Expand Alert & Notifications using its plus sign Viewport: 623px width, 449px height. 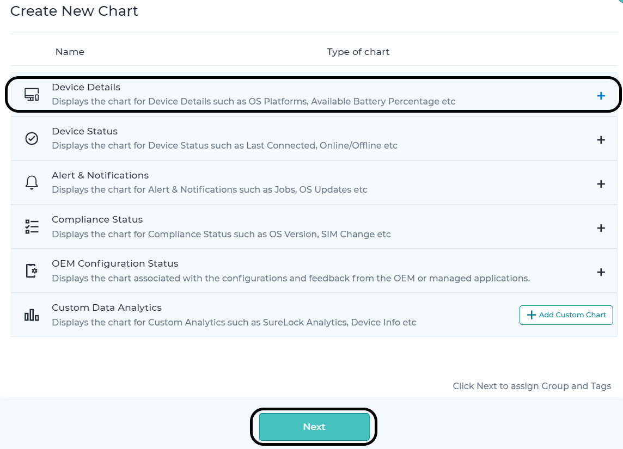601,184
